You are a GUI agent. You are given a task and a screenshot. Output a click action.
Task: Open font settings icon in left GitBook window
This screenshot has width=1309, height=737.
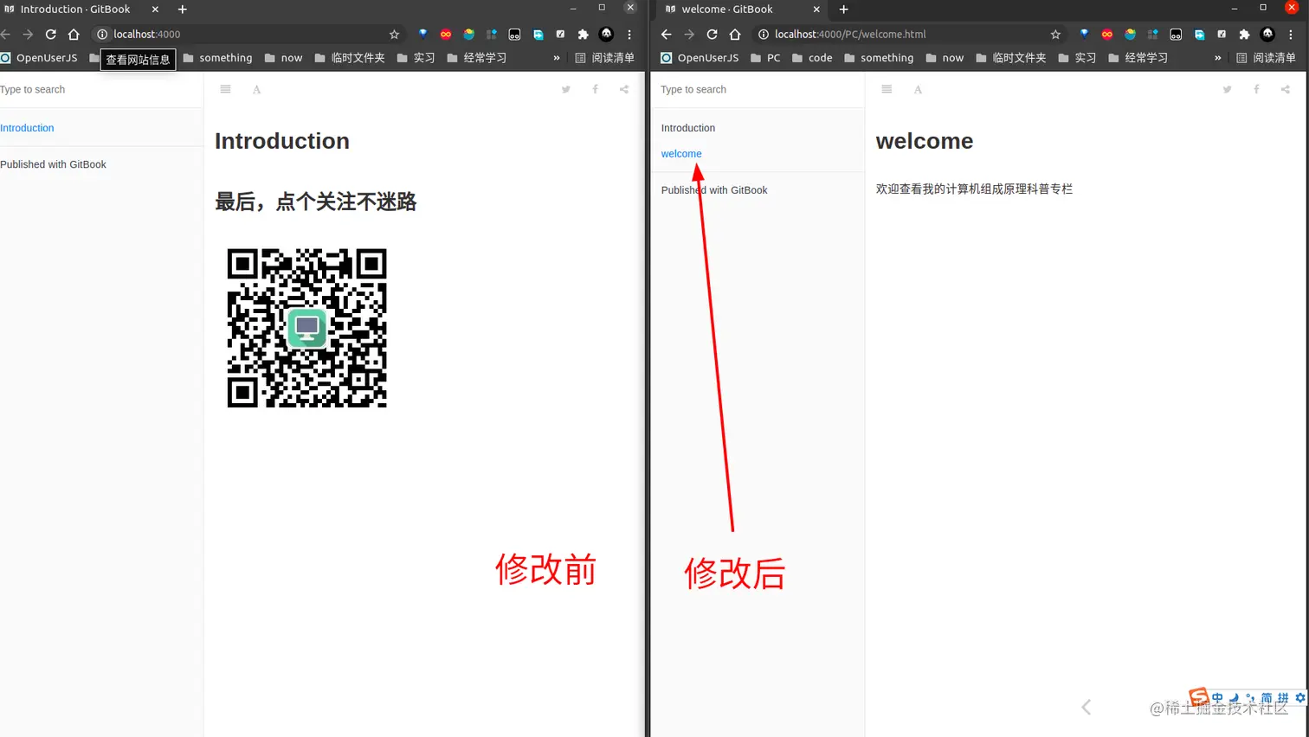(256, 89)
